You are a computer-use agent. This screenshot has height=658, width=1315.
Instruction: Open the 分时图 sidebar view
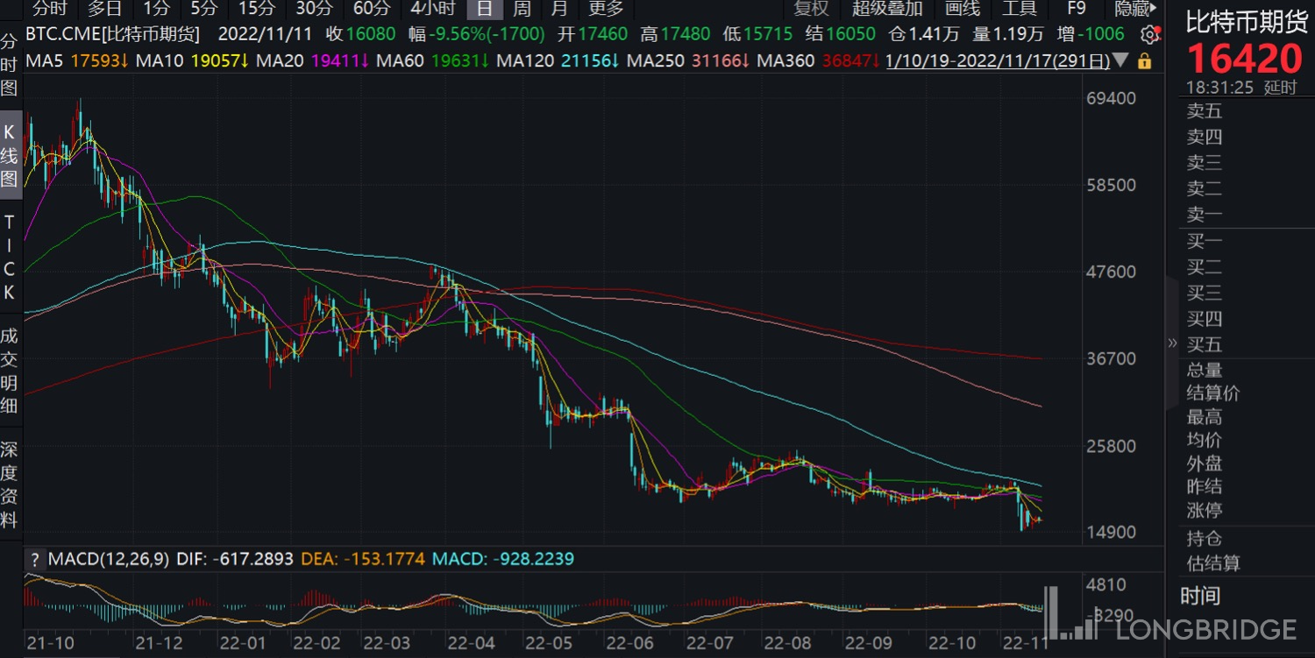[10, 66]
